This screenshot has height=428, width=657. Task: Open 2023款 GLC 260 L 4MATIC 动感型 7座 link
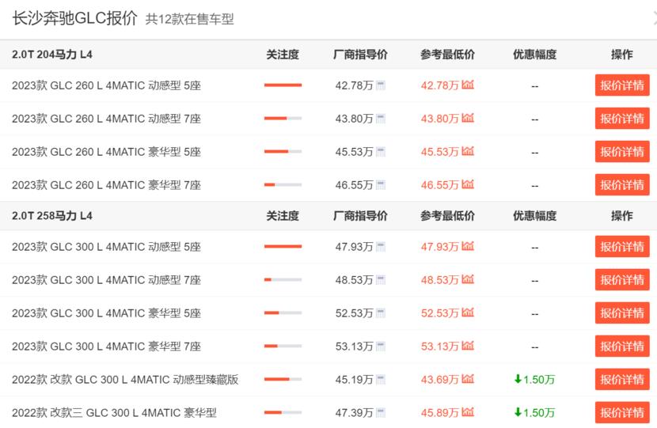(x=106, y=119)
